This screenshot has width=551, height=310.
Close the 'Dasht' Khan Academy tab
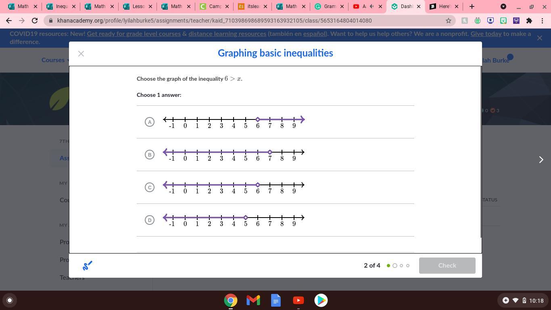pos(418,6)
